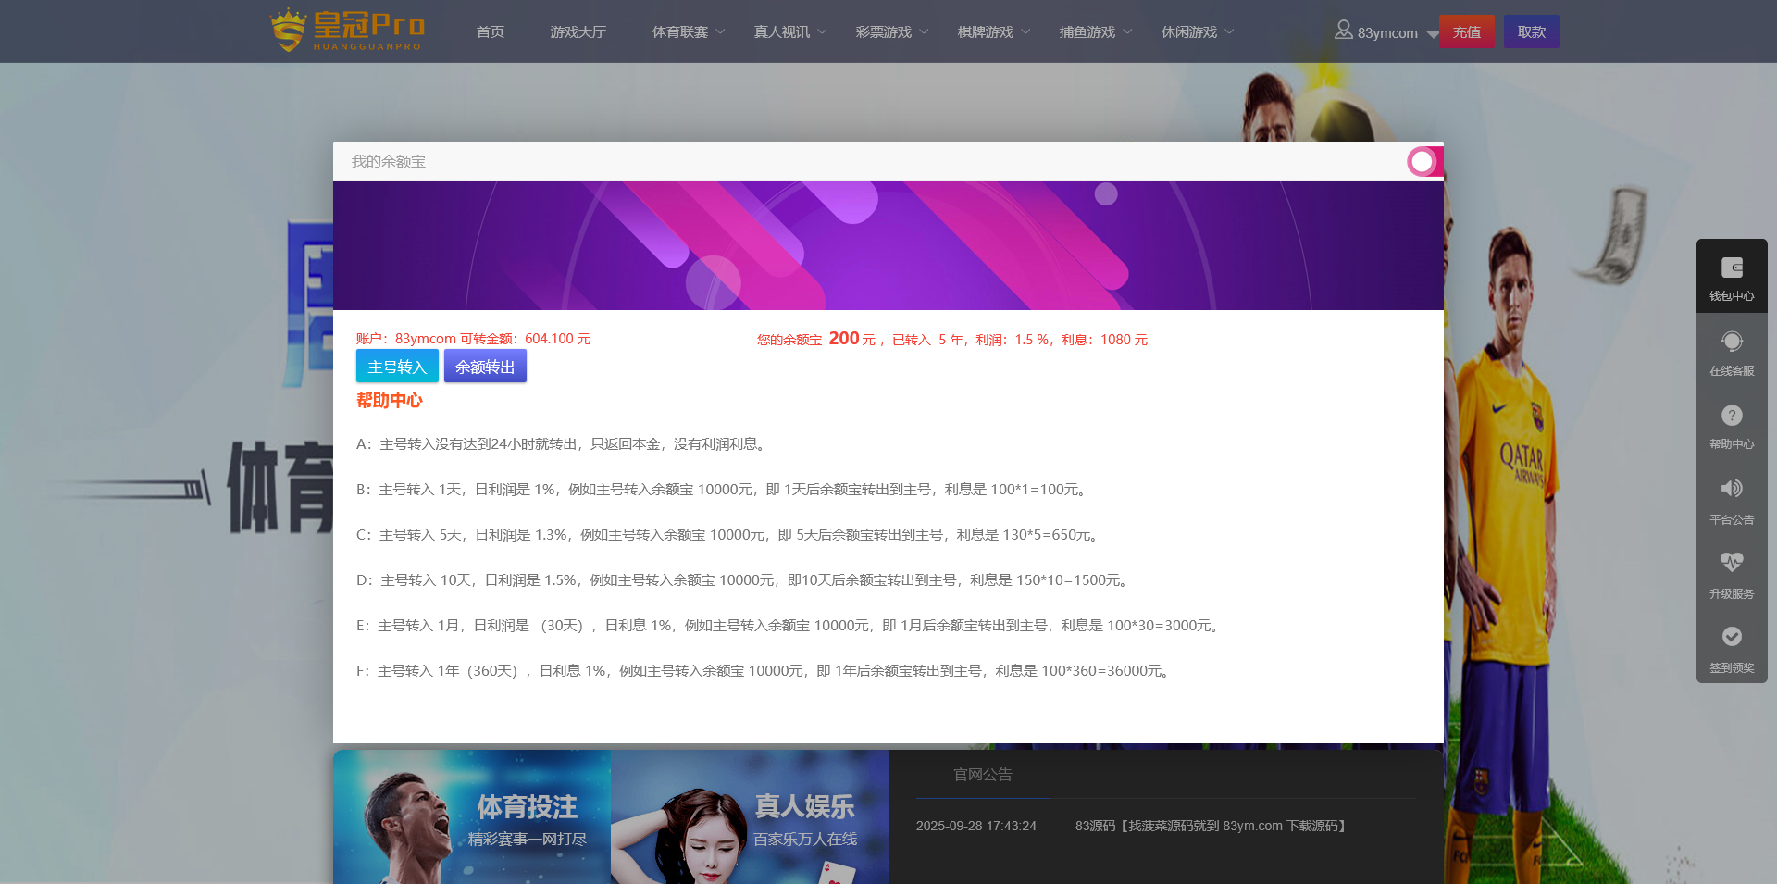The height and width of the screenshot is (884, 1777).
Task: Click the online customer service headset icon
Action: click(x=1732, y=342)
